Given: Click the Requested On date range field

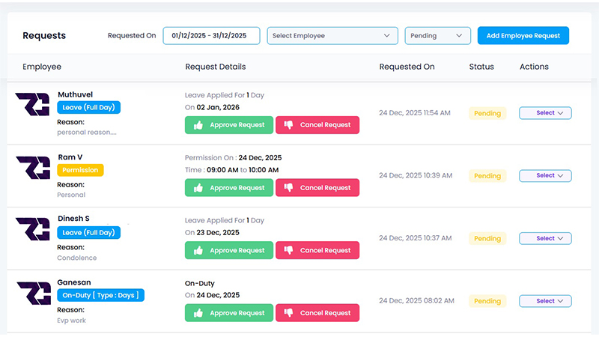Looking at the screenshot, I should [211, 35].
